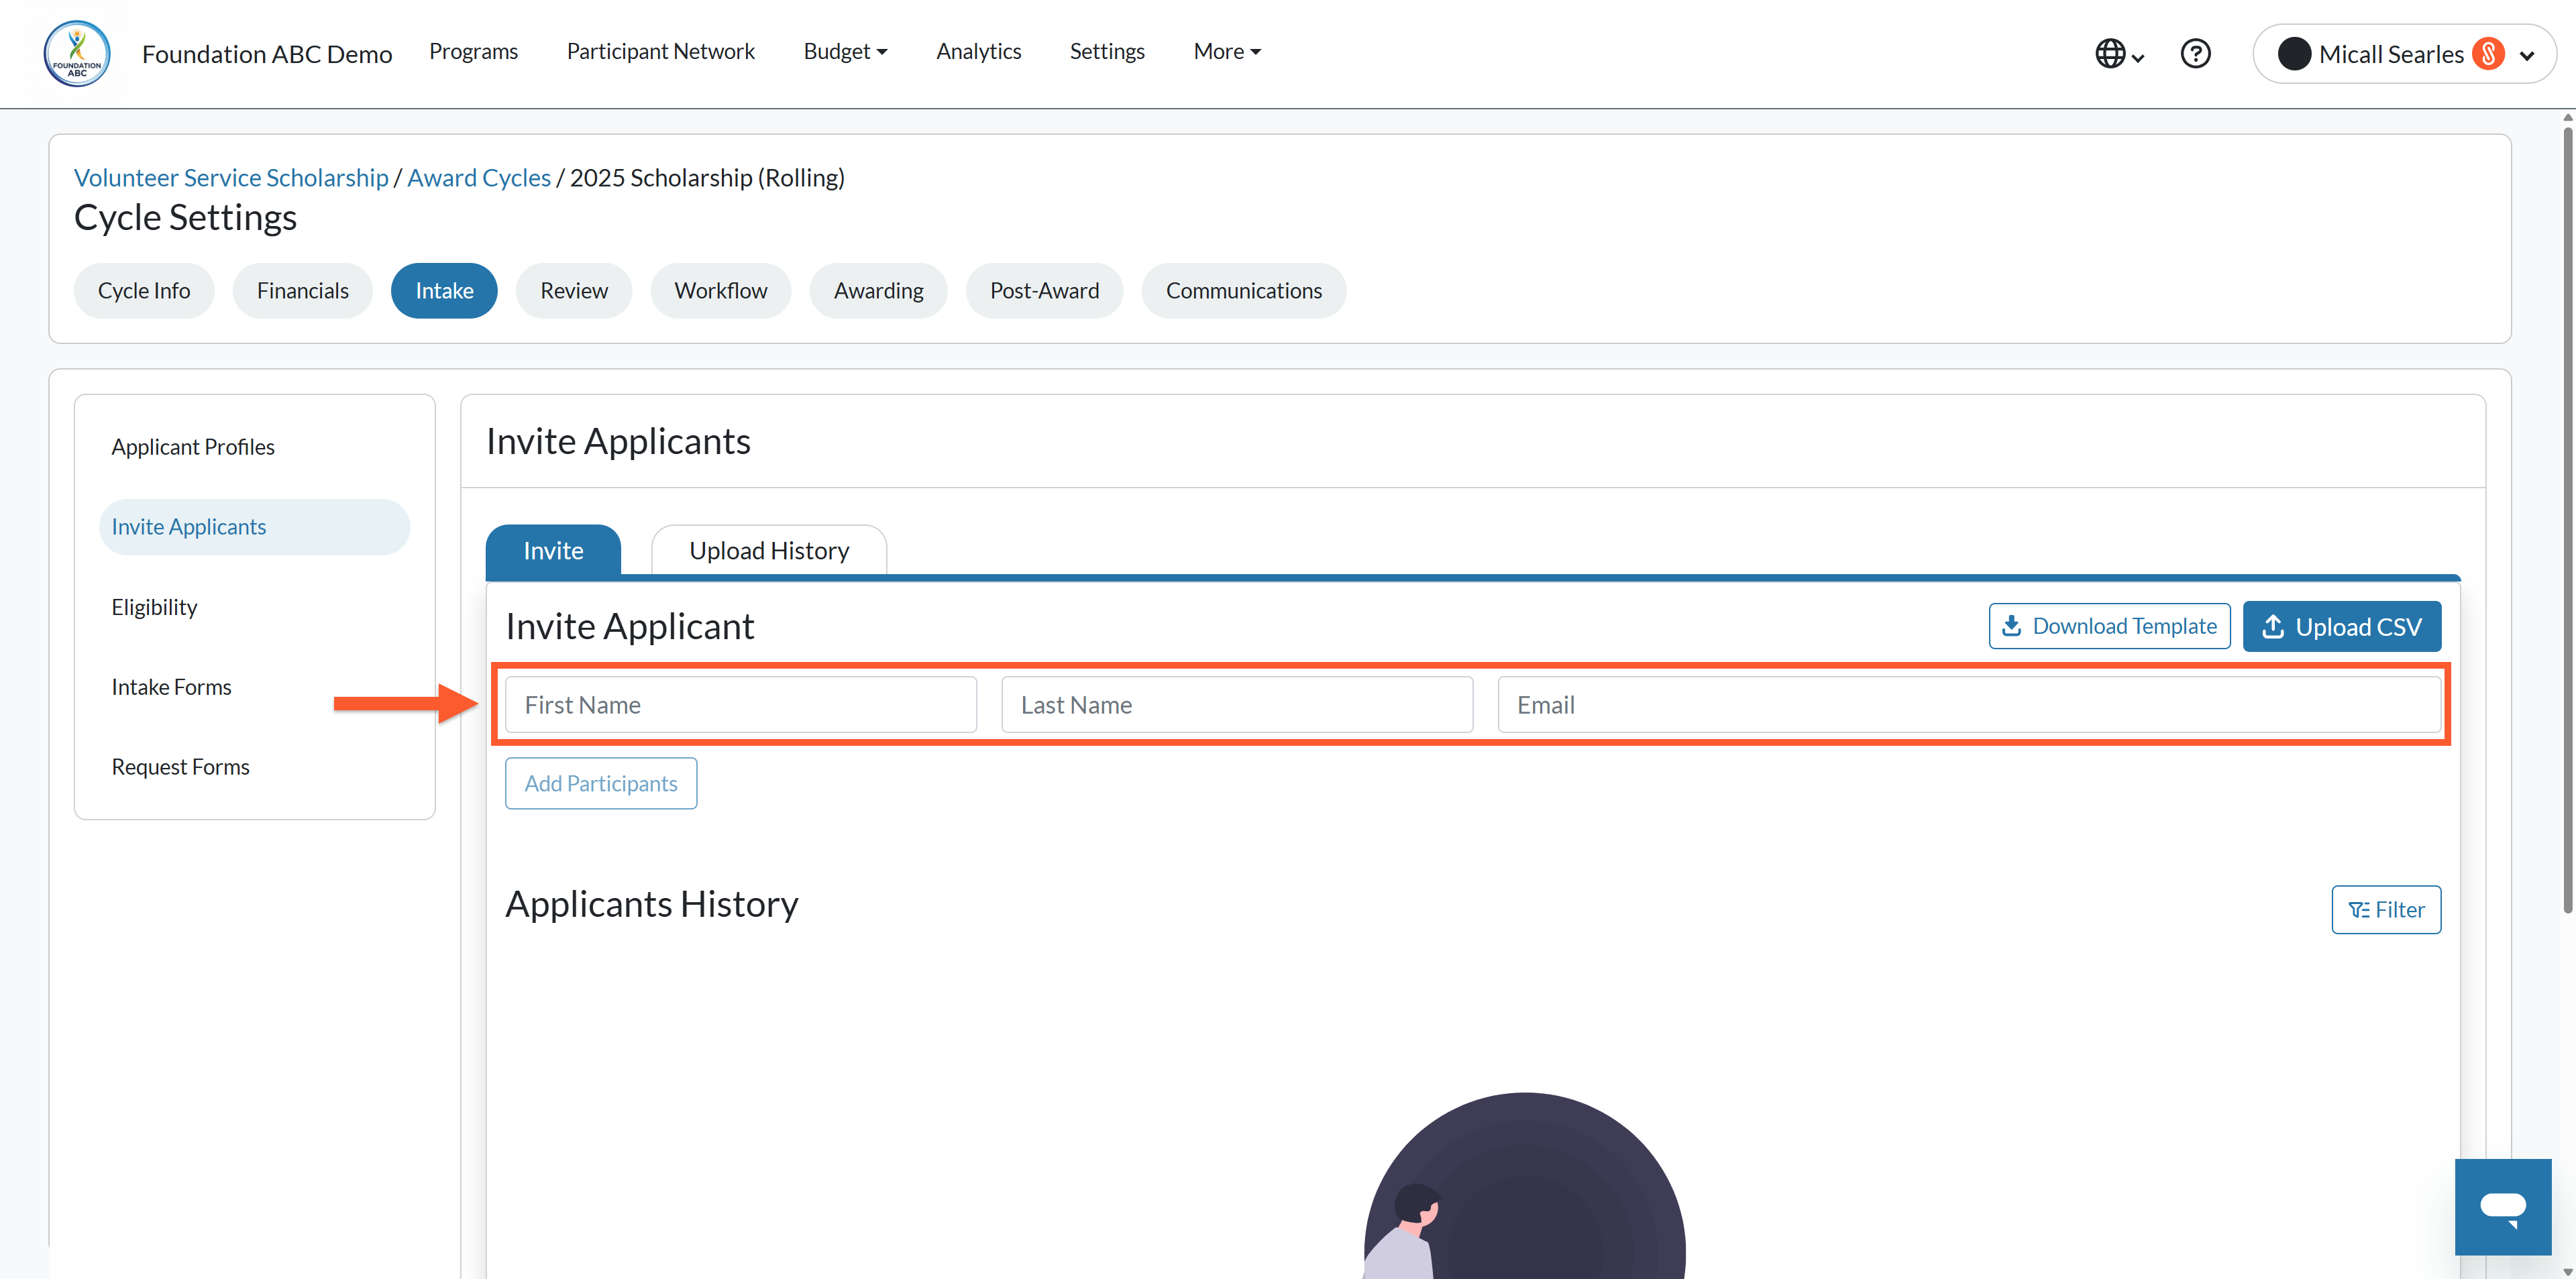The height and width of the screenshot is (1279, 2576).
Task: Open the Programs menu item
Action: click(473, 51)
